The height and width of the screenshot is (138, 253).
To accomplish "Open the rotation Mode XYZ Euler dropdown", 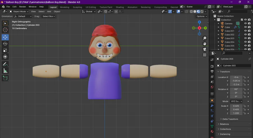I will [236, 101].
